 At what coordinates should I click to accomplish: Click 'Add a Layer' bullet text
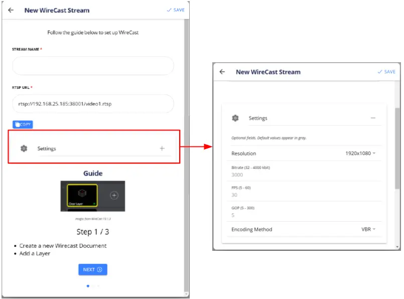click(x=35, y=253)
